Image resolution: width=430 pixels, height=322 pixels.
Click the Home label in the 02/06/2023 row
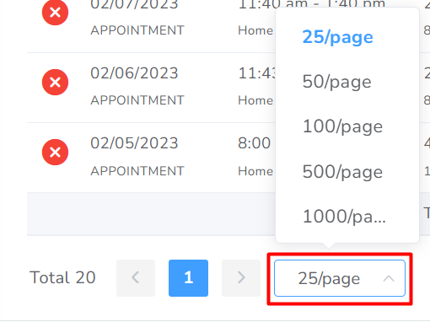[255, 100]
